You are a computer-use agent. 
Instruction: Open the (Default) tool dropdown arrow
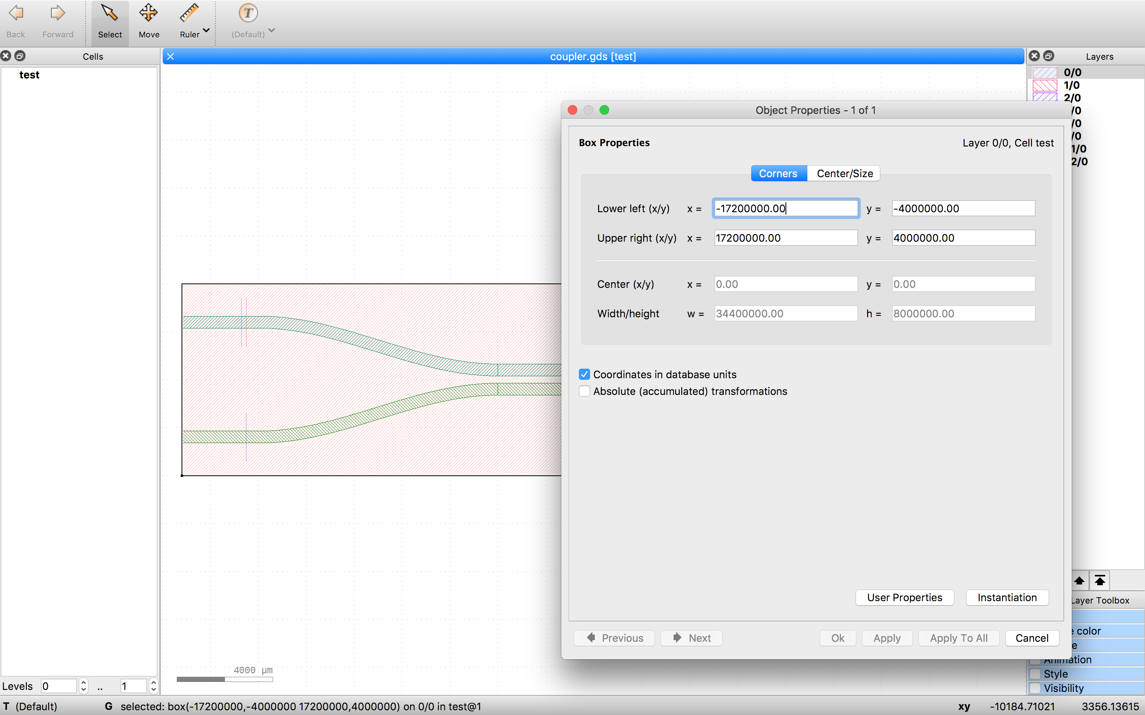[272, 29]
